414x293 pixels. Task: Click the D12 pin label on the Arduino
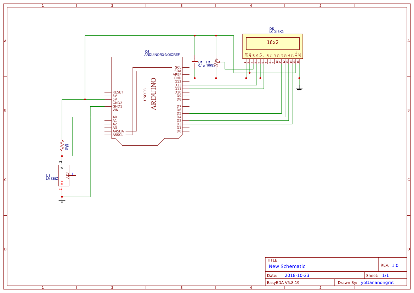[178, 85]
